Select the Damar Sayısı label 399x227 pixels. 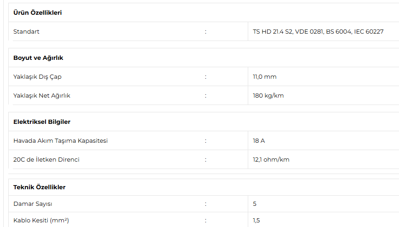point(33,204)
